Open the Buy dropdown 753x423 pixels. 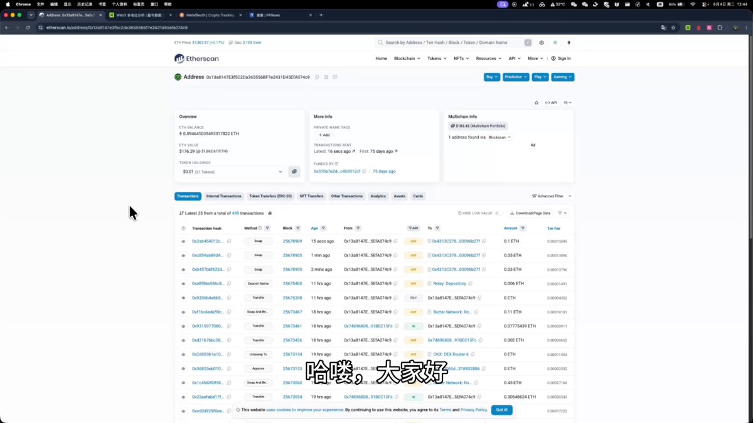click(x=492, y=77)
